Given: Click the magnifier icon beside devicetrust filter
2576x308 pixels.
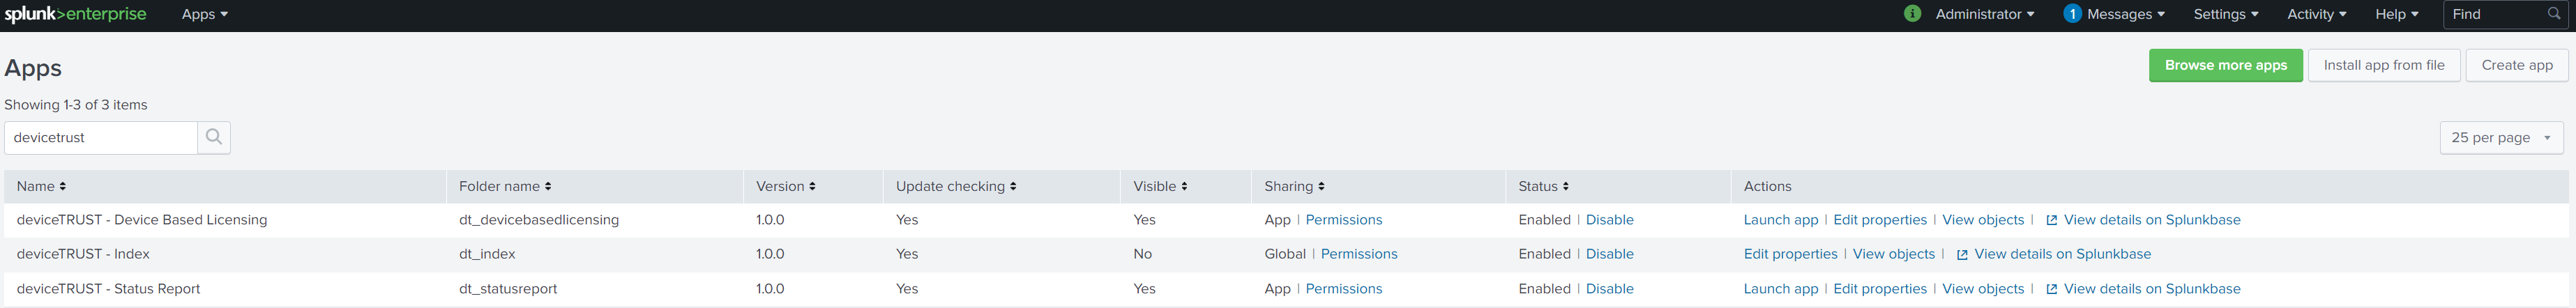Looking at the screenshot, I should [x=213, y=137].
